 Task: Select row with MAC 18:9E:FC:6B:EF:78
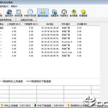tap(50, 56)
